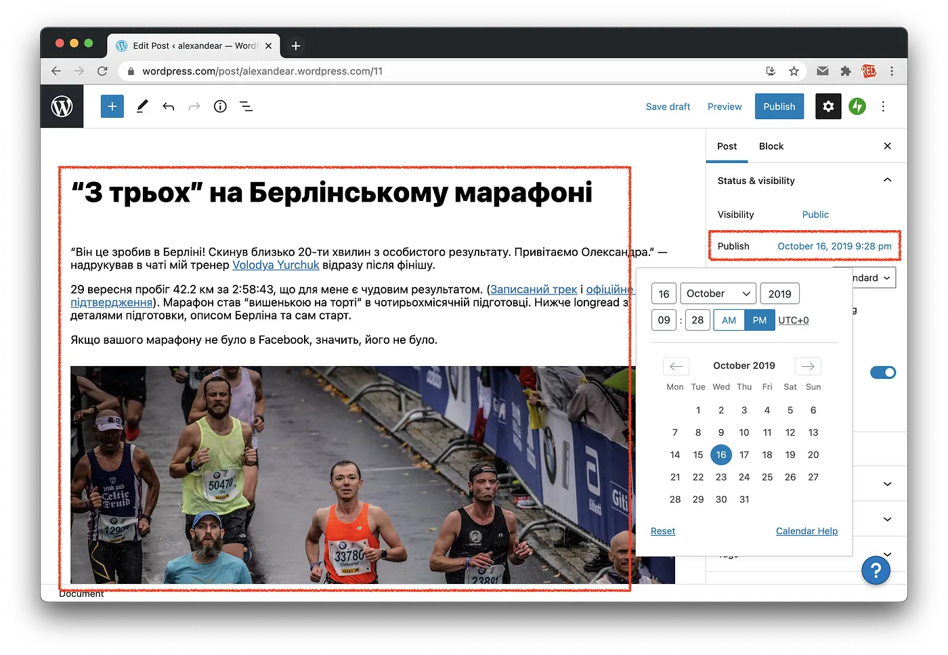The height and width of the screenshot is (655, 948).
Task: Click the Settings gear icon
Action: (828, 106)
